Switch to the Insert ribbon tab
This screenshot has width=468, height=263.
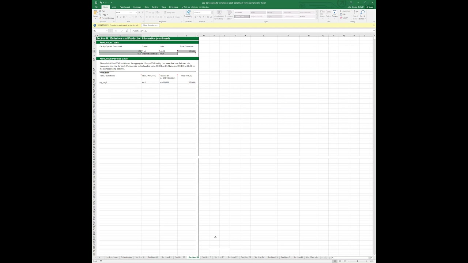click(x=114, y=7)
